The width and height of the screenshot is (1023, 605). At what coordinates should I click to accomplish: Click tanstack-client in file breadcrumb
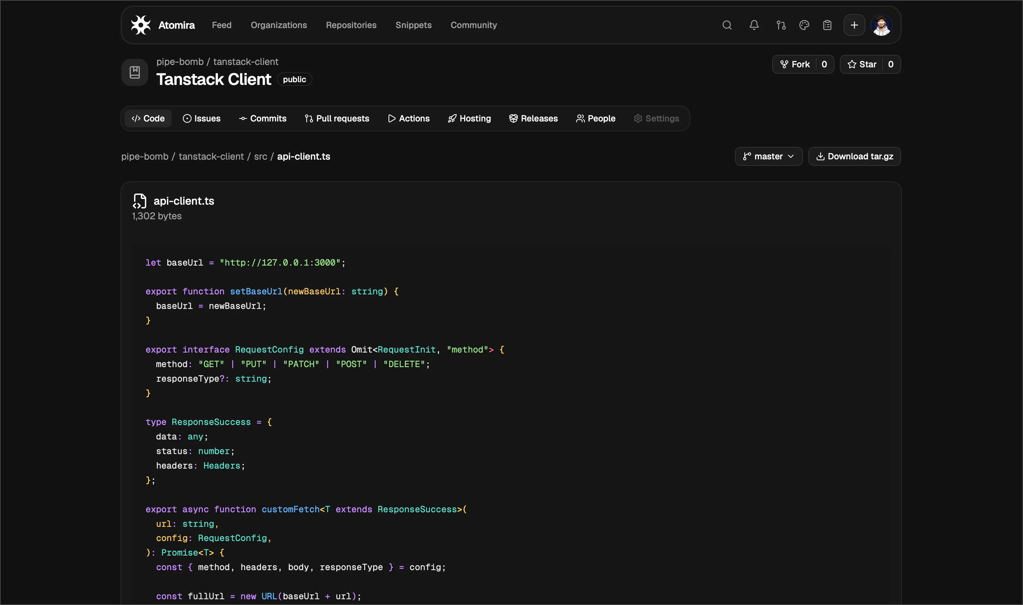pos(211,157)
